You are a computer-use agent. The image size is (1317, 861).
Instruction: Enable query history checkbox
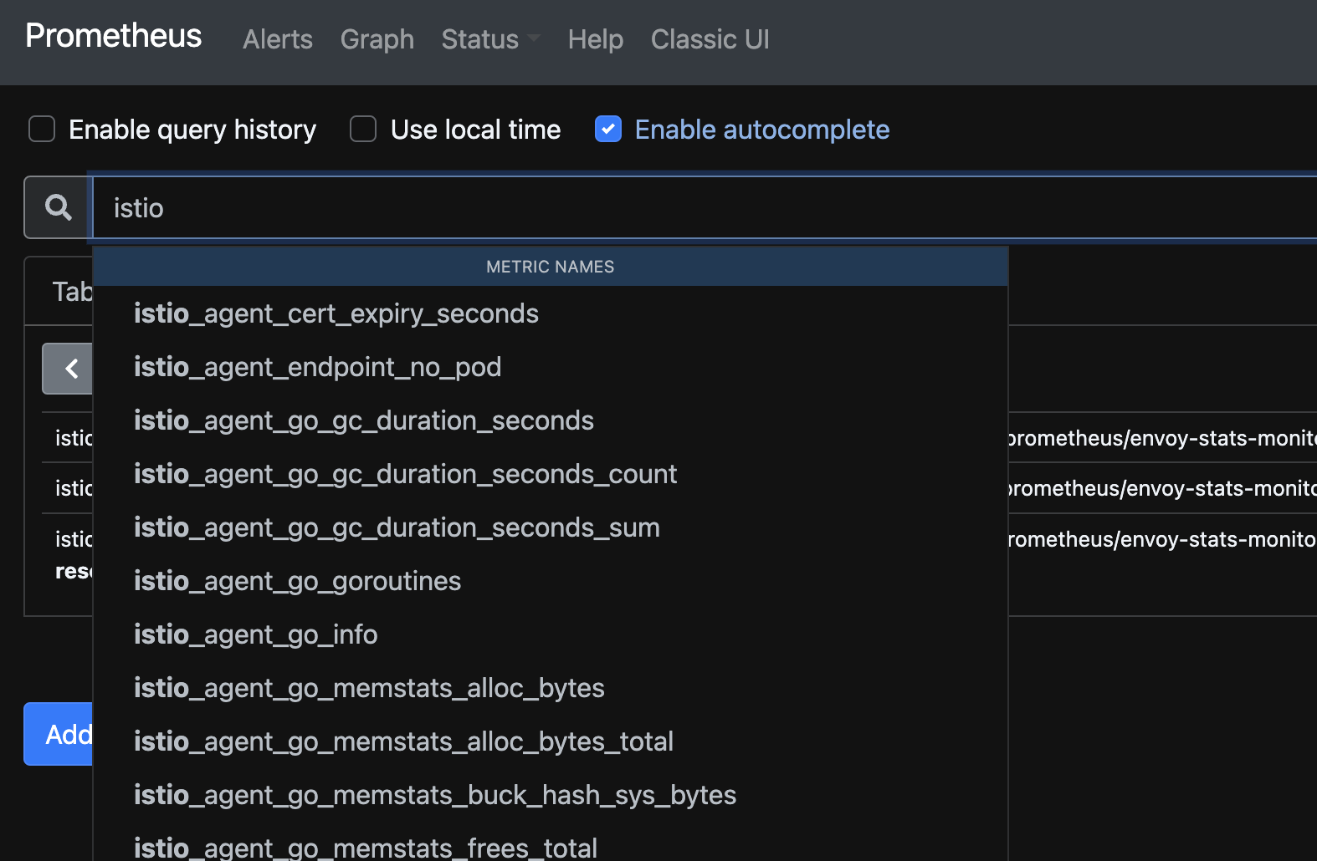click(42, 130)
